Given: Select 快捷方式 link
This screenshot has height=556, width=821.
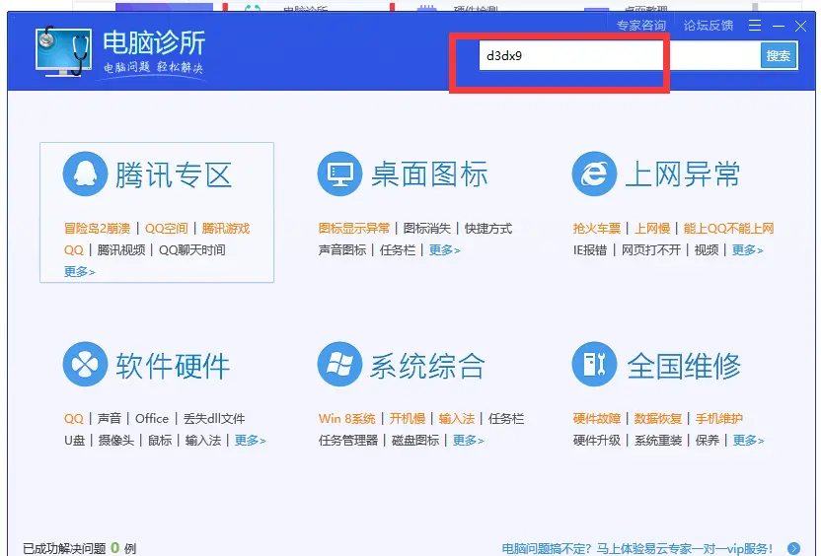Looking at the screenshot, I should tap(488, 229).
